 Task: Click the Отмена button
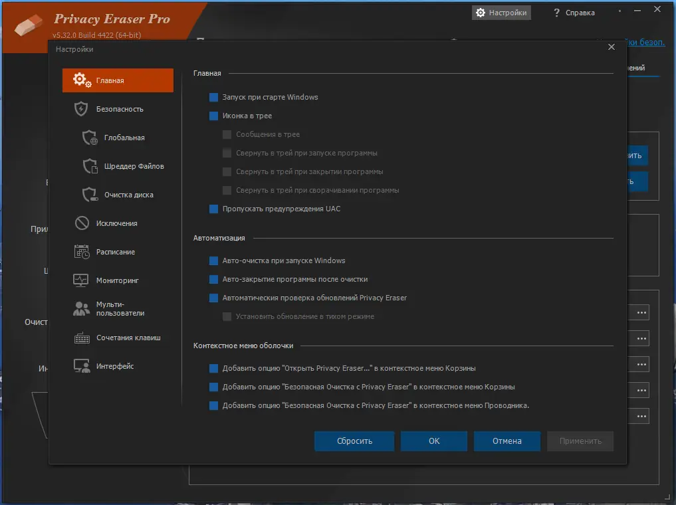click(x=507, y=441)
